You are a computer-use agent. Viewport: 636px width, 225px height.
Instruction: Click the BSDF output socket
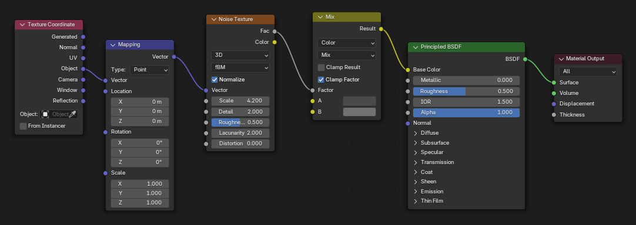tap(525, 60)
